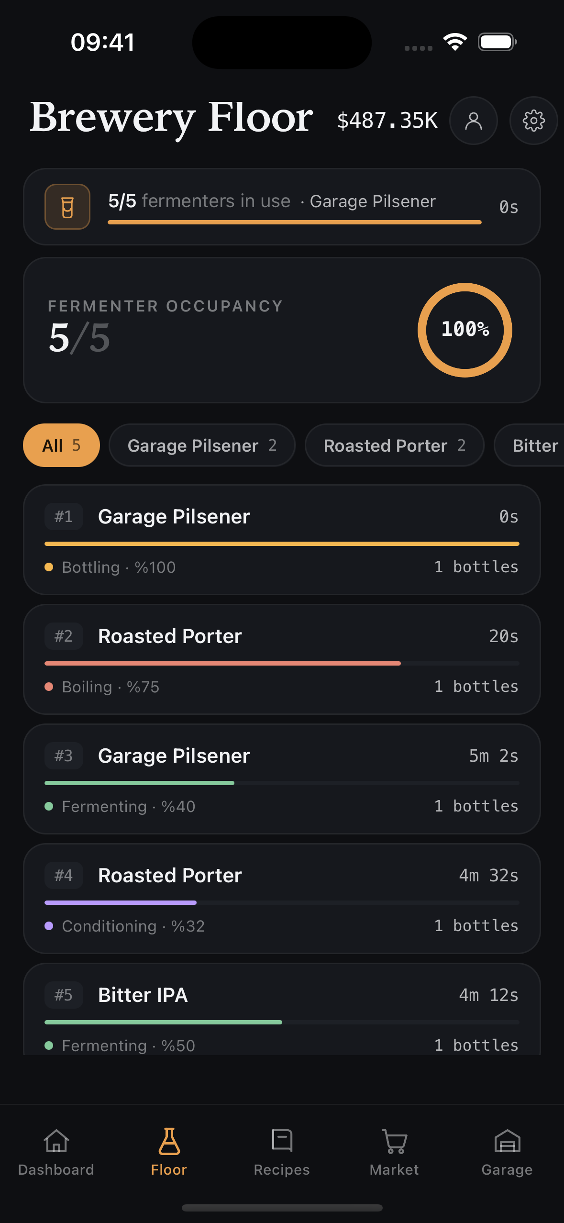This screenshot has height=1223, width=564.
Task: Open fermenter #3 Garage Pilsener card
Action: pyautogui.click(x=282, y=779)
